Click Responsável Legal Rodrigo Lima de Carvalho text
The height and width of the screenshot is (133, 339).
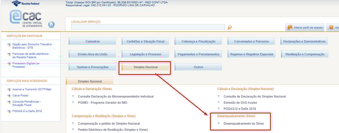(110, 5)
